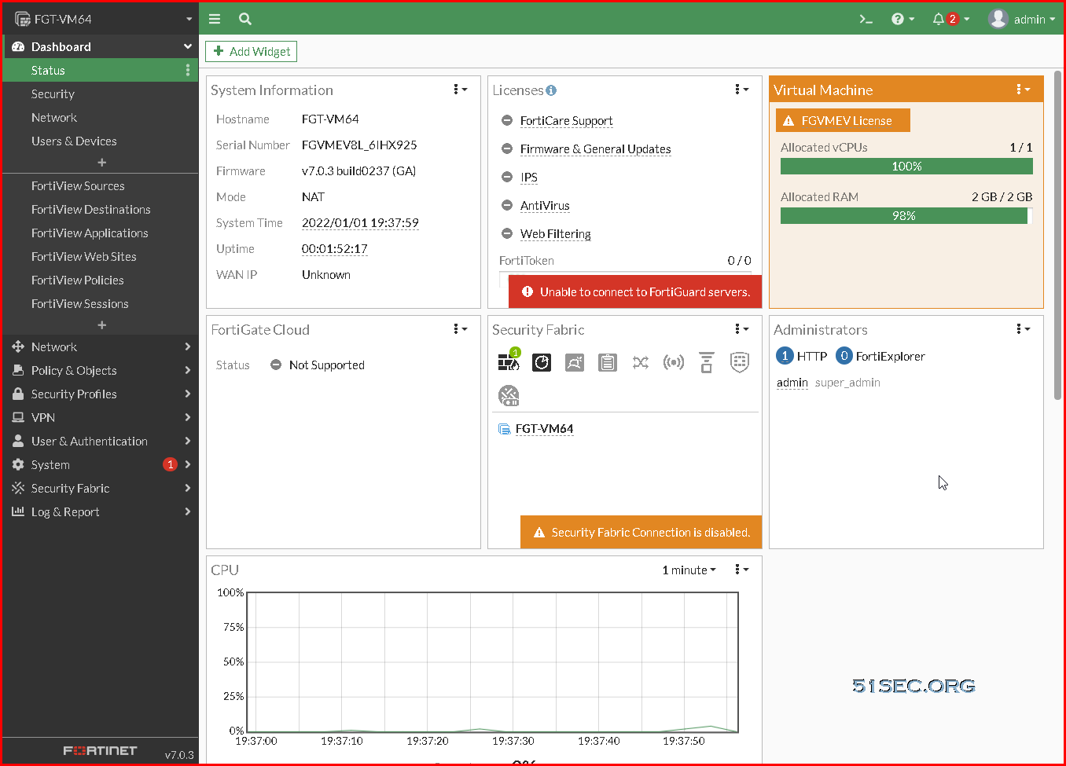Open FortiGate Cloud widget options menu

[x=460, y=329]
